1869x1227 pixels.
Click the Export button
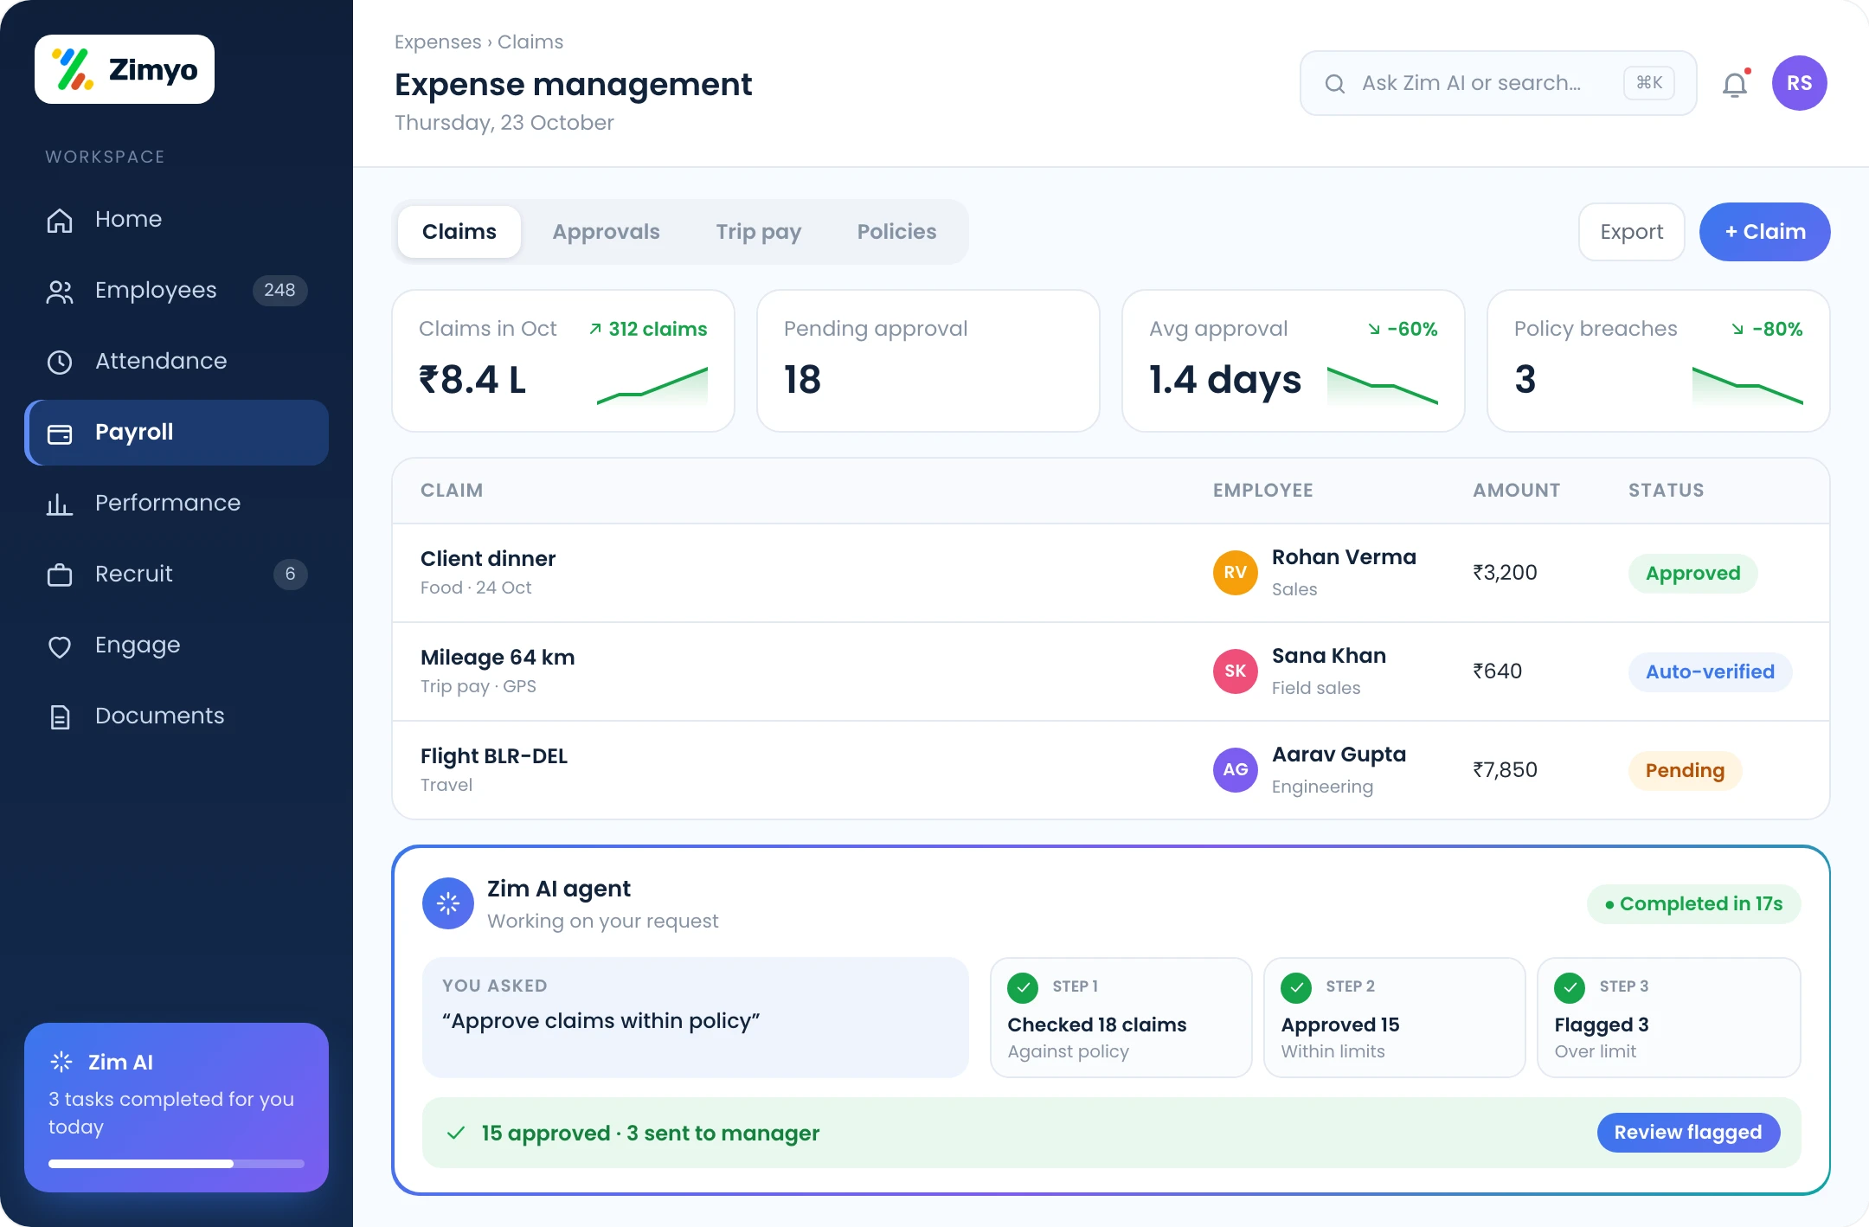click(x=1632, y=232)
